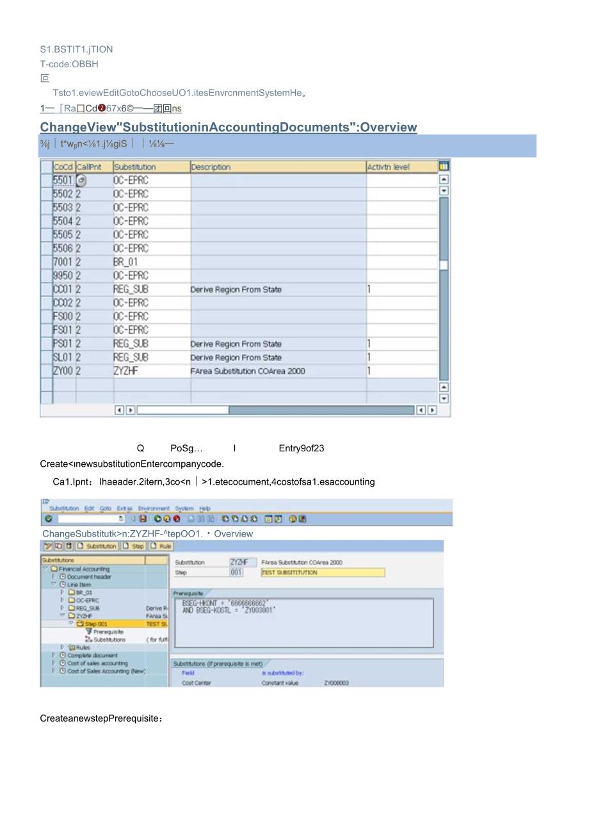Click the top scroll-up arrow of the table

444,180
